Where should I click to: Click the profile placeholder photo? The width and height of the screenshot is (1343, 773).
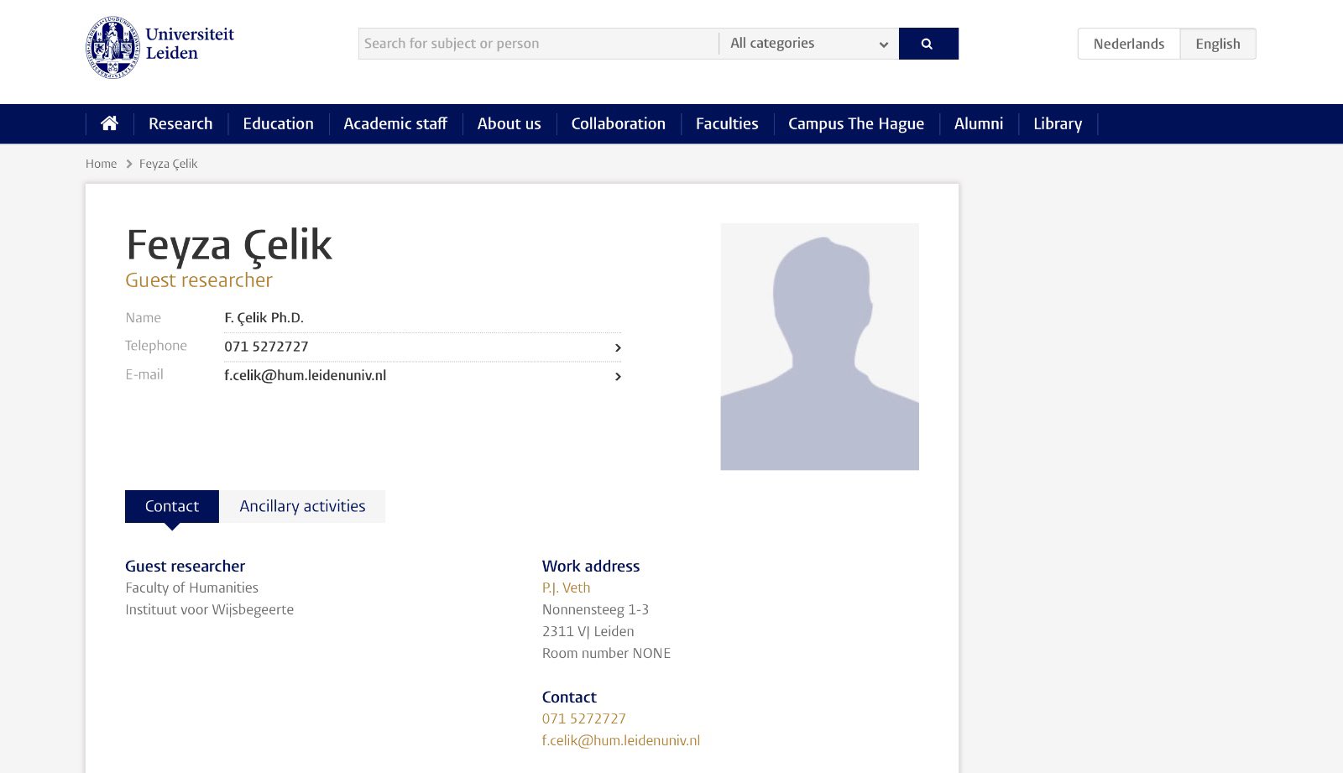[x=819, y=346]
